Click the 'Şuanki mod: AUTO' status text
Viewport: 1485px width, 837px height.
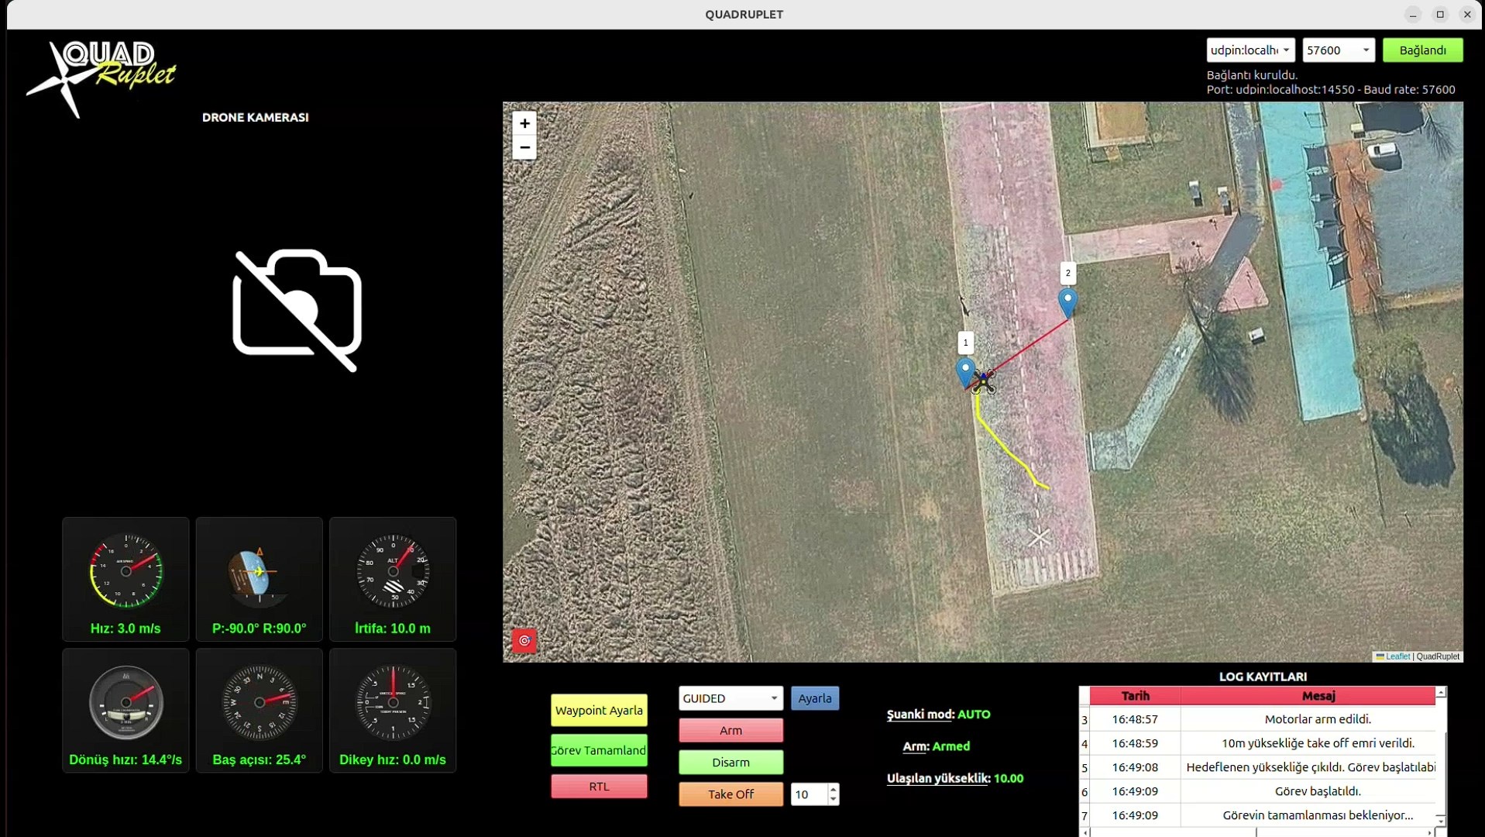point(939,715)
